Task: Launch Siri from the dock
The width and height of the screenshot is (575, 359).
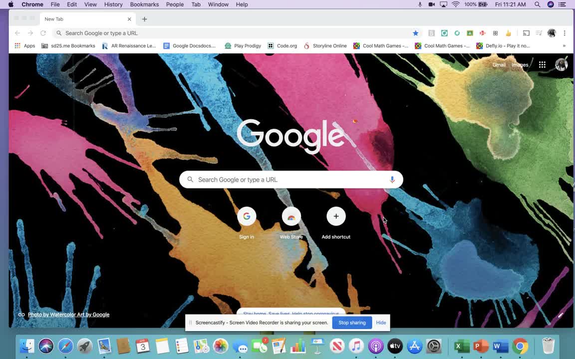Action: coord(46,346)
